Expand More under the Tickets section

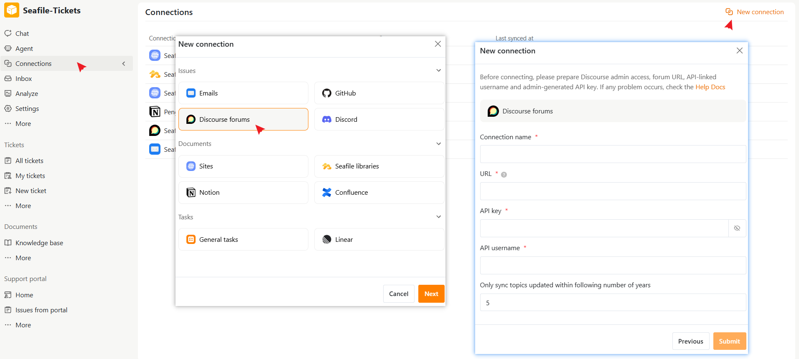23,206
